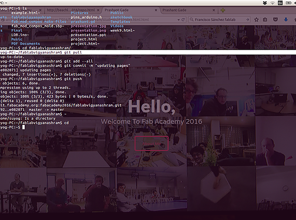Click the Pocket icon in Firefox toolbar
296x220 pixels.
point(275,19)
